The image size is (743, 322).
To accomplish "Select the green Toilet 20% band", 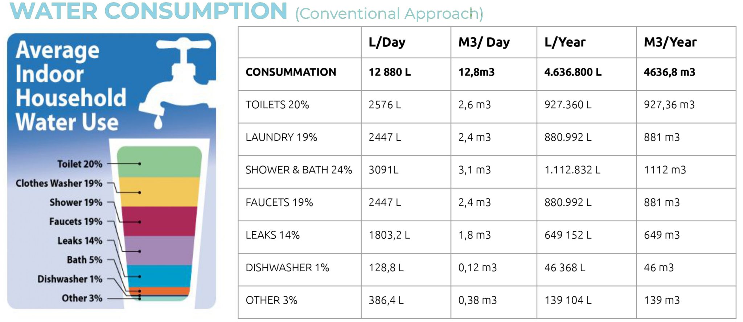I will click(160, 162).
